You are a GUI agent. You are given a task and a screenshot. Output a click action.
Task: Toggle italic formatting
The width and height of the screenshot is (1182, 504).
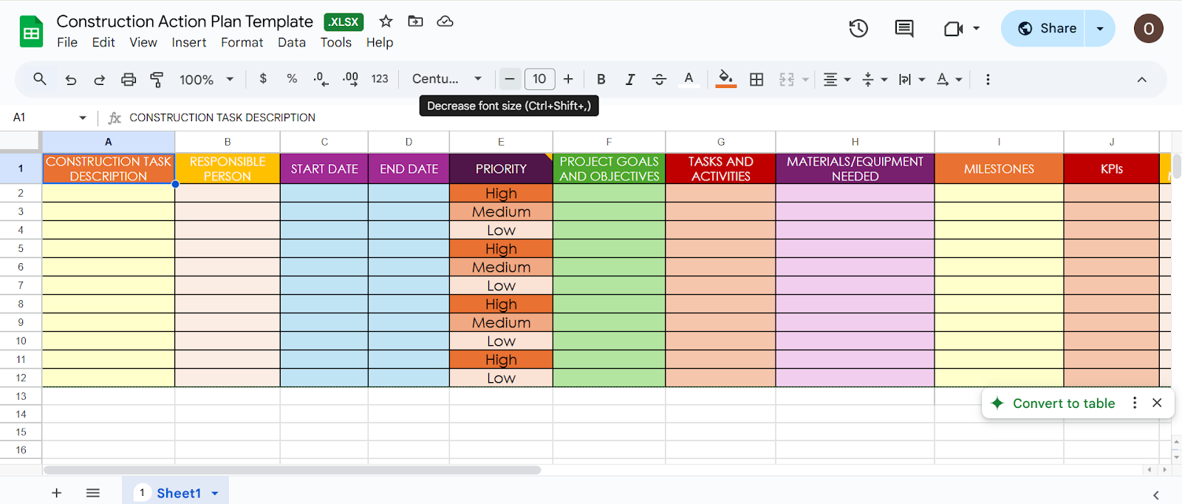(630, 79)
